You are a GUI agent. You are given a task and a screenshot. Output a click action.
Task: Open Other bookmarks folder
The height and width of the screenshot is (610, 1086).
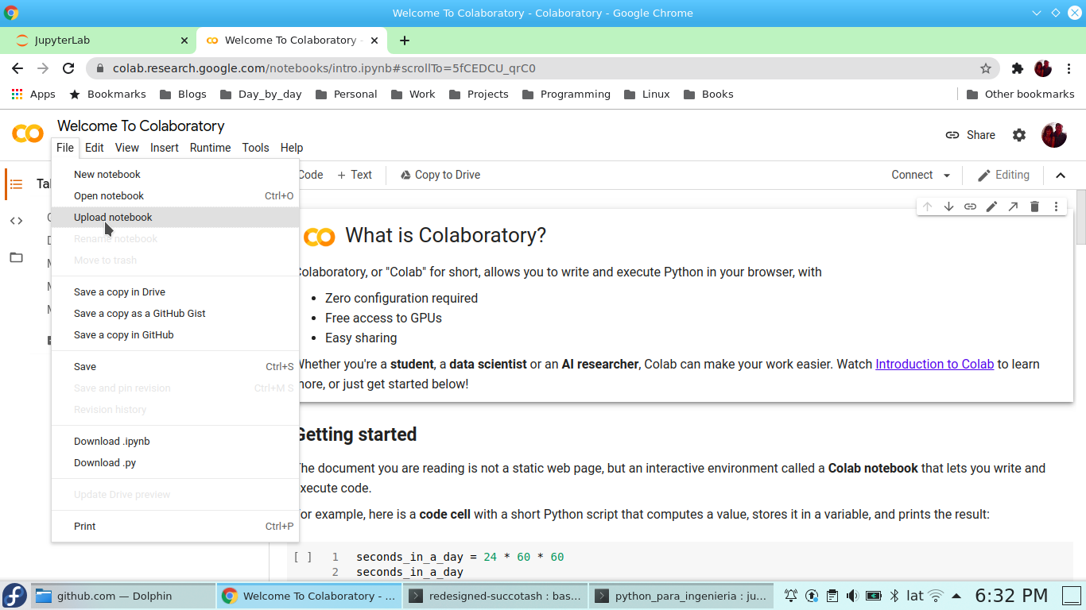[1020, 94]
